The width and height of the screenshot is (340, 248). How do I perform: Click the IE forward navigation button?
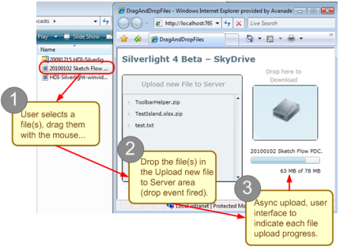pyautogui.click(x=137, y=23)
